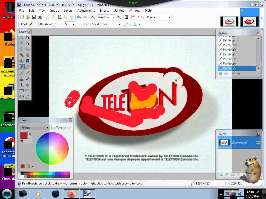Toggle the pixel grid icon
The width and height of the screenshot is (266, 199).
pyautogui.click(x=127, y=17)
